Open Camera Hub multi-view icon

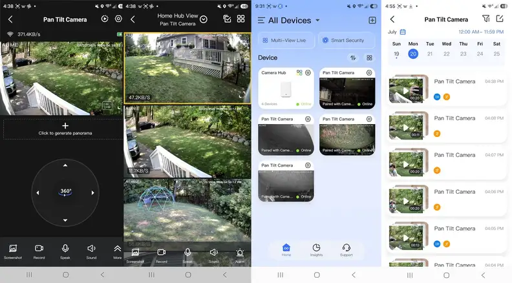tap(299, 73)
